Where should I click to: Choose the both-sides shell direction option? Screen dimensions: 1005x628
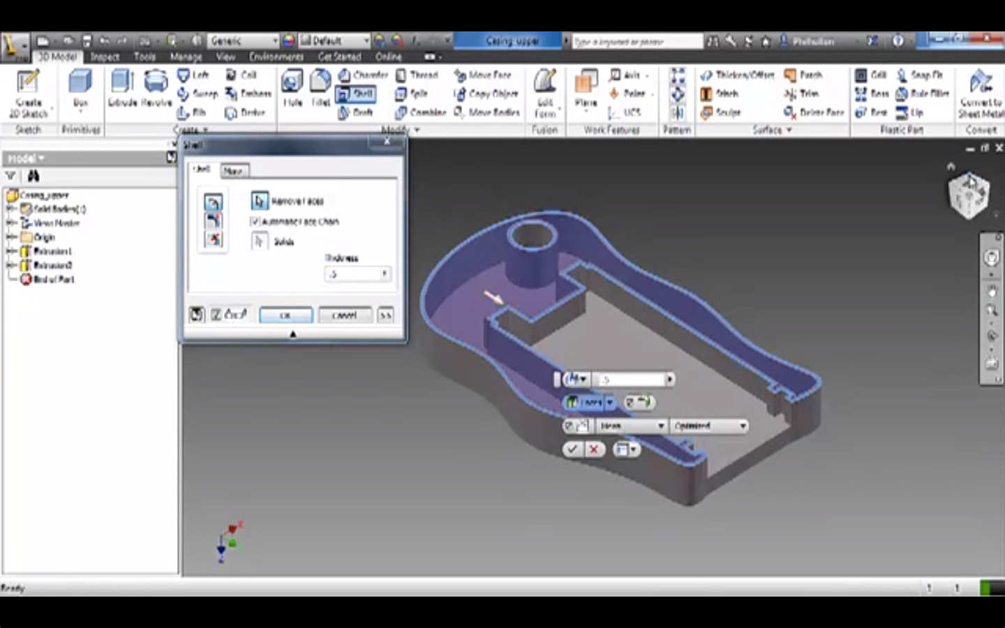point(211,240)
